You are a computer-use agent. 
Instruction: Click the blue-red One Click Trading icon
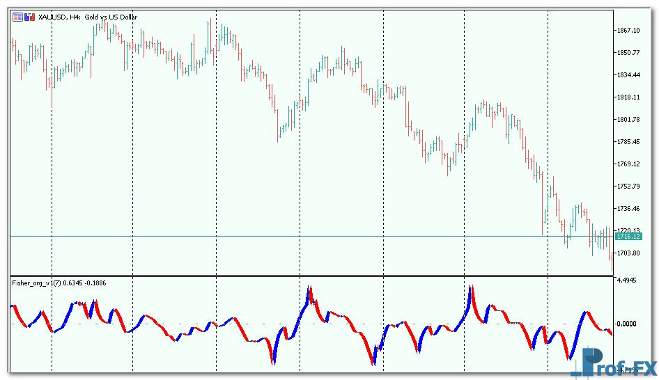29,17
